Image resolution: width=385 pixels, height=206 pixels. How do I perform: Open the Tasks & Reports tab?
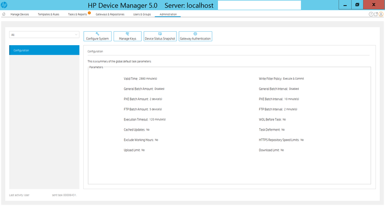(x=77, y=14)
